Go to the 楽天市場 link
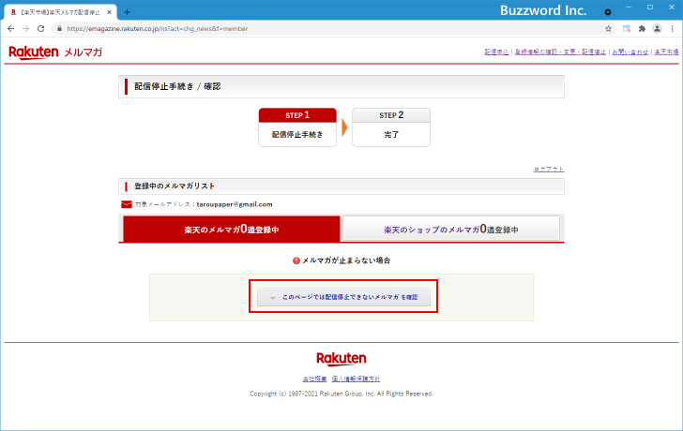683x431 pixels. 666,52
